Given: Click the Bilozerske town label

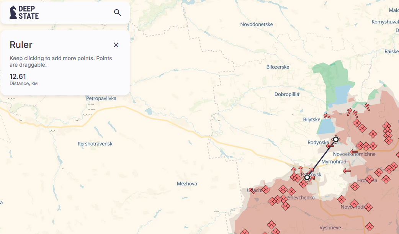Looking at the screenshot, I should 278,67.
